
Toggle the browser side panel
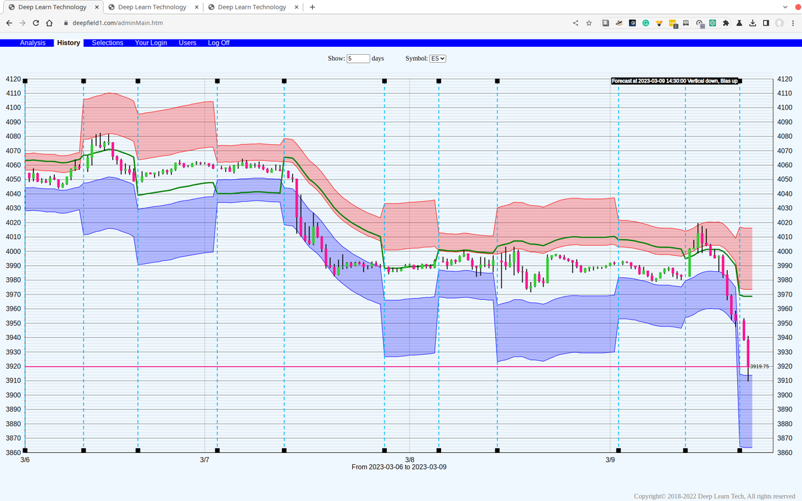tap(766, 23)
